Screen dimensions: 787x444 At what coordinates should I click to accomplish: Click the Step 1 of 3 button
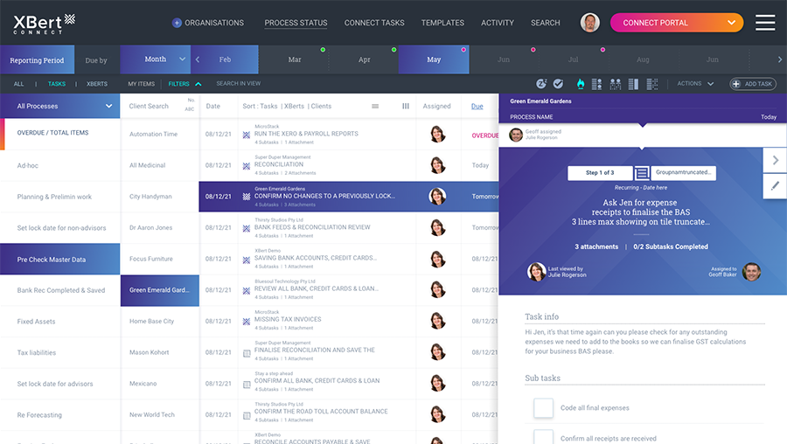[x=600, y=172]
